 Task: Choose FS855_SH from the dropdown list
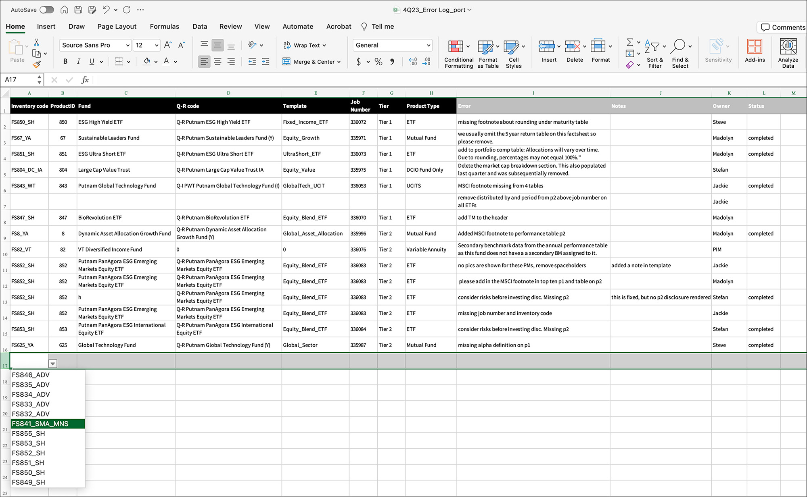point(28,434)
